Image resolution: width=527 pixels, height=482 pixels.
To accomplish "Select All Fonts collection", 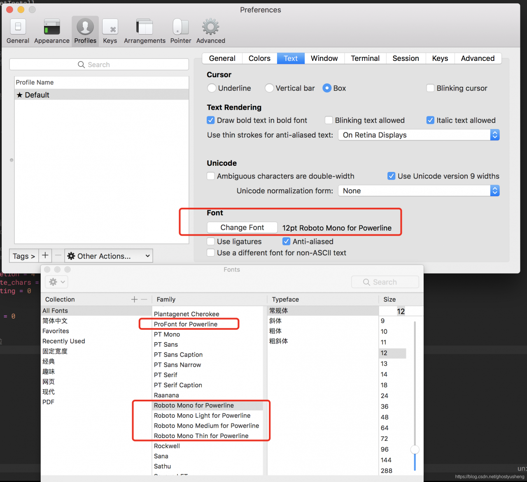I will pyautogui.click(x=96, y=311).
